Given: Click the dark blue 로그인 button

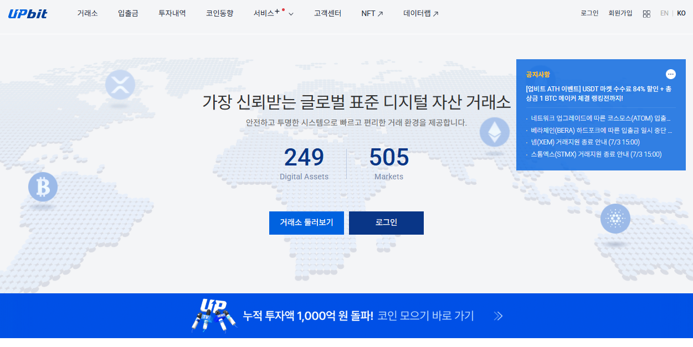Looking at the screenshot, I should pyautogui.click(x=386, y=223).
